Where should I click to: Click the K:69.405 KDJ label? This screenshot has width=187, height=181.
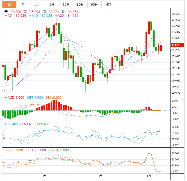(12, 124)
